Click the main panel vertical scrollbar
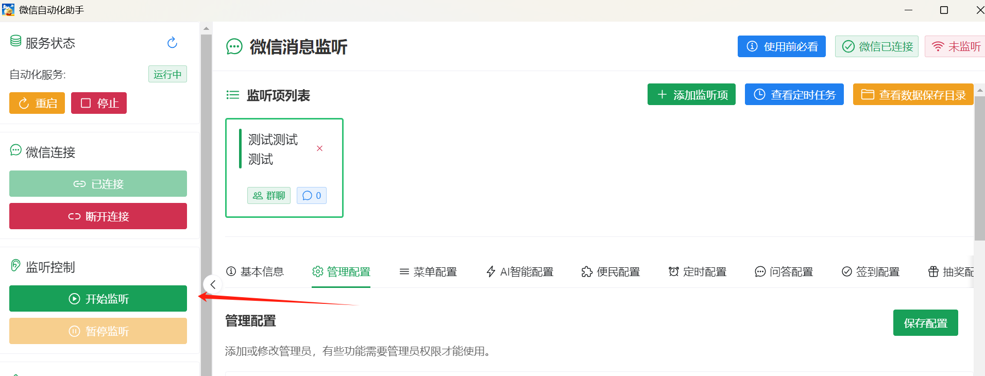The image size is (985, 376). (979, 168)
